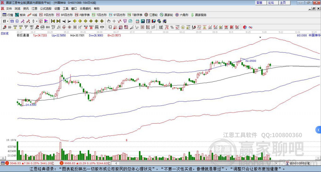This screenshot has height=172, width=321.
Task: Open the 设置 menu
Action: coord(57,8)
